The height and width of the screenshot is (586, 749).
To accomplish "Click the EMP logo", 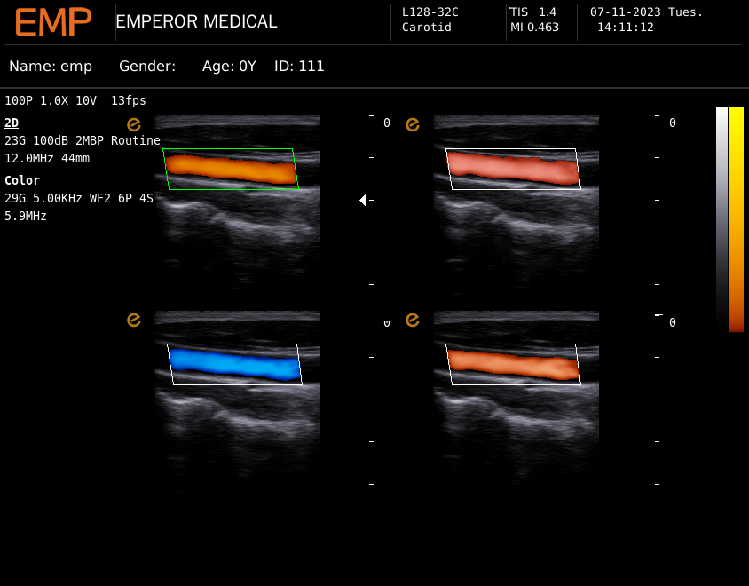I will [x=53, y=22].
